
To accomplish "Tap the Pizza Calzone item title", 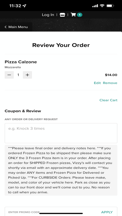I will (x=21, y=62).
